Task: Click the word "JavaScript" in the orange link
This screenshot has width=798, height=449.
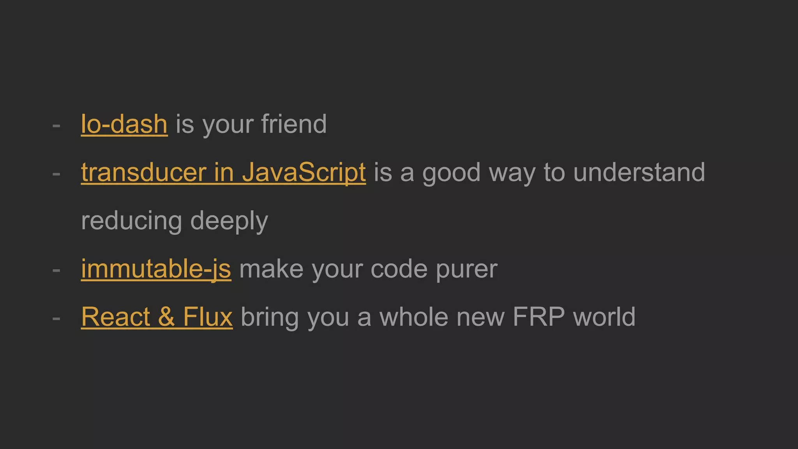Action: pyautogui.click(x=304, y=173)
